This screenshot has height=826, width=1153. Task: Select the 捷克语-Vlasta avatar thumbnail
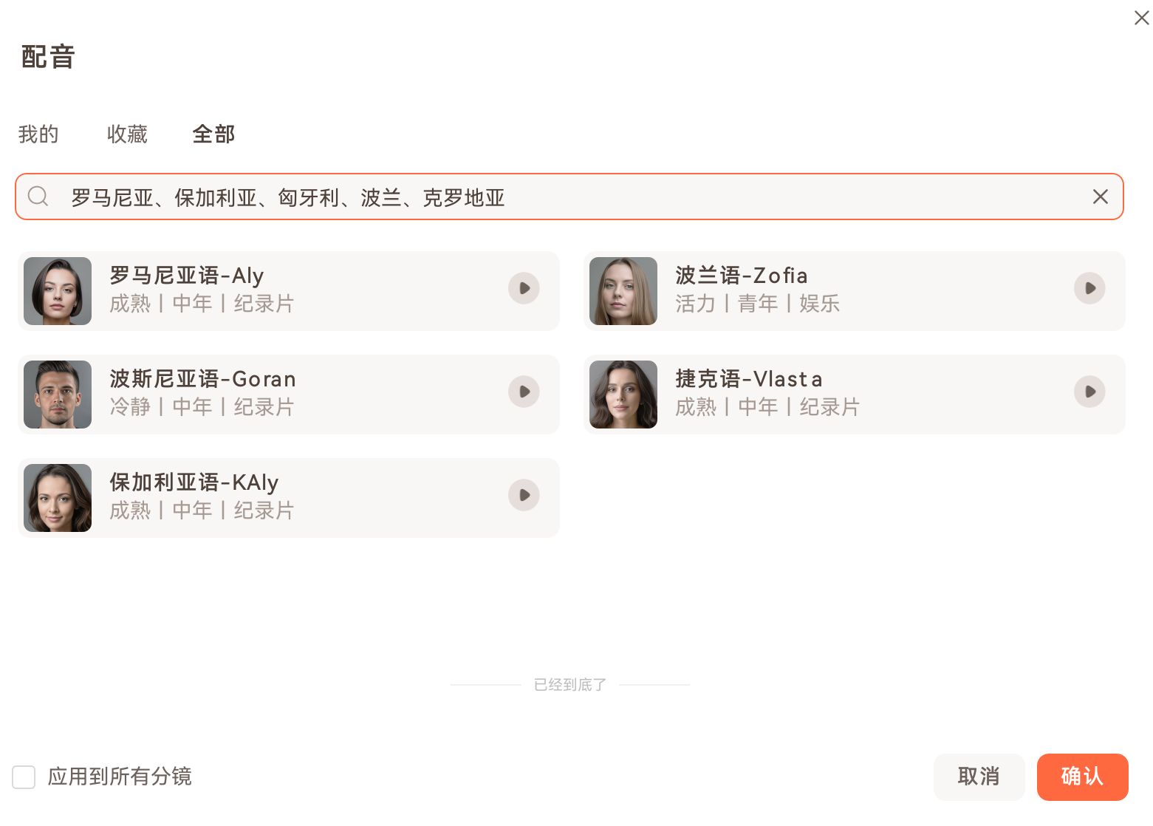[x=623, y=395]
